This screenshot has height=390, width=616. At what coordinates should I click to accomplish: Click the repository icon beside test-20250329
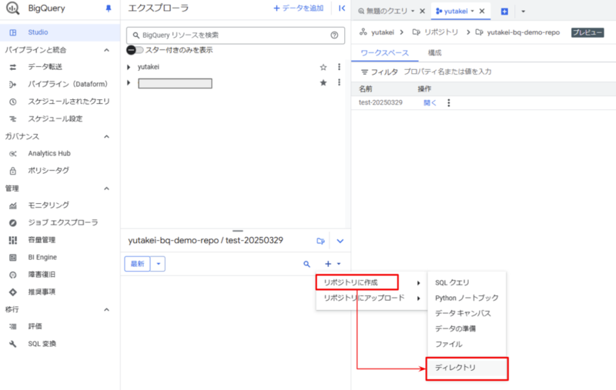tap(320, 241)
